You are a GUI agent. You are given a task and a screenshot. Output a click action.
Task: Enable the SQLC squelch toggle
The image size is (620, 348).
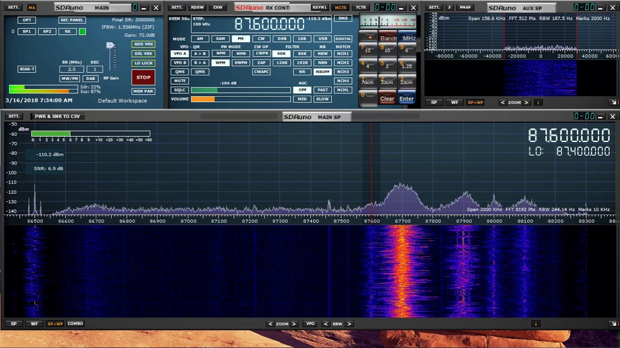point(180,90)
